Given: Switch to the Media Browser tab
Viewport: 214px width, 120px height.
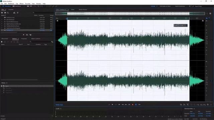Looking at the screenshot, I should pos(83,10).
